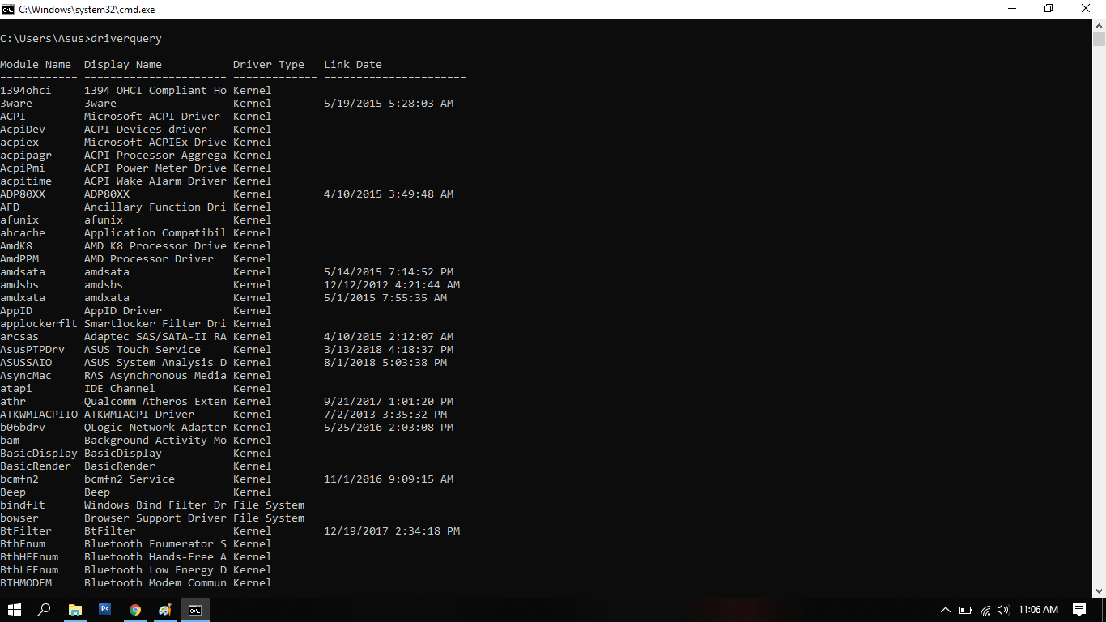This screenshot has width=1106, height=622.
Task: Click the '12/19/2017 2:34:18 PM' link date
Action: 392,531
